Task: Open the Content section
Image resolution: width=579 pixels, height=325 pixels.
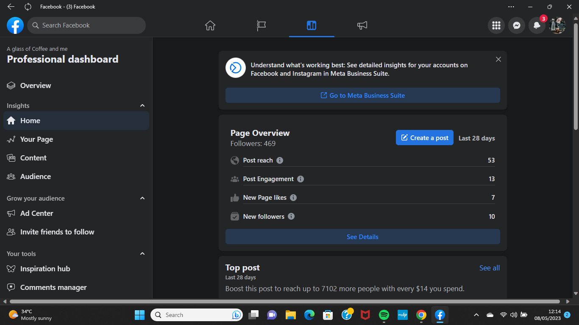Action: pyautogui.click(x=76, y=158)
